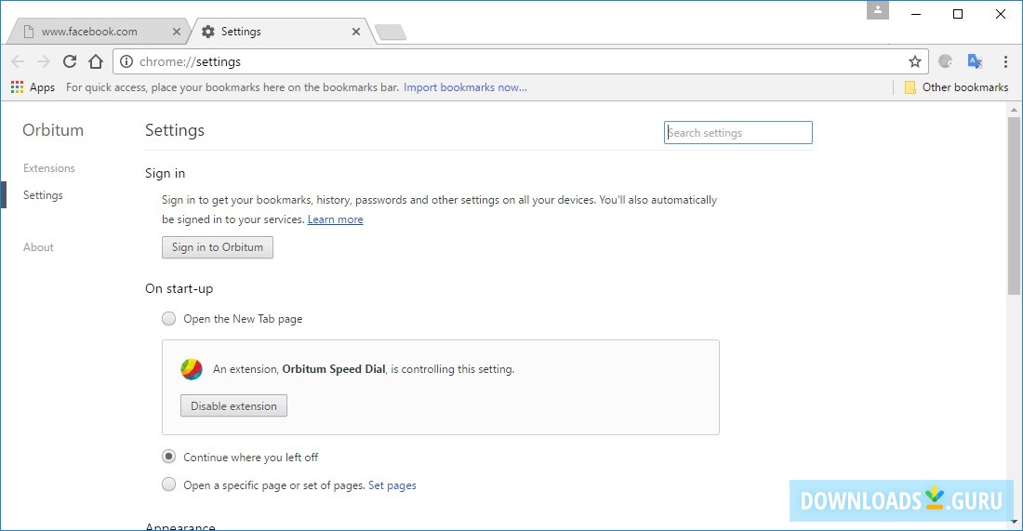Viewport: 1023px width, 531px height.
Task: Open the About sidebar item
Action: [x=39, y=247]
